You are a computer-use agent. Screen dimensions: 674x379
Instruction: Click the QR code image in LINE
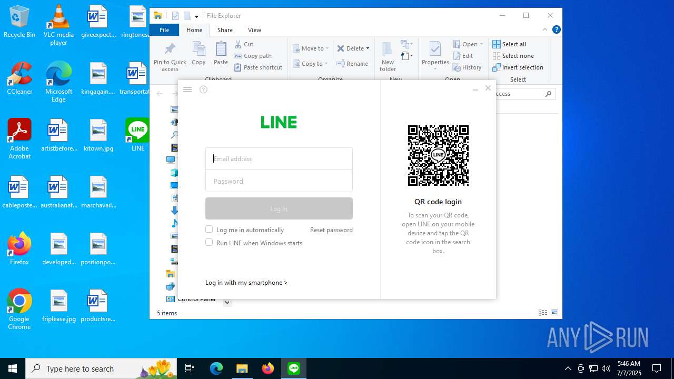point(438,155)
